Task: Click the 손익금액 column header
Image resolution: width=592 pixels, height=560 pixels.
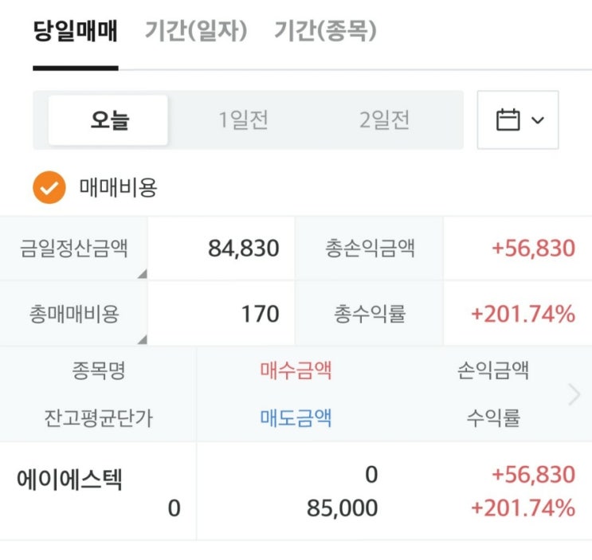Action: [493, 370]
